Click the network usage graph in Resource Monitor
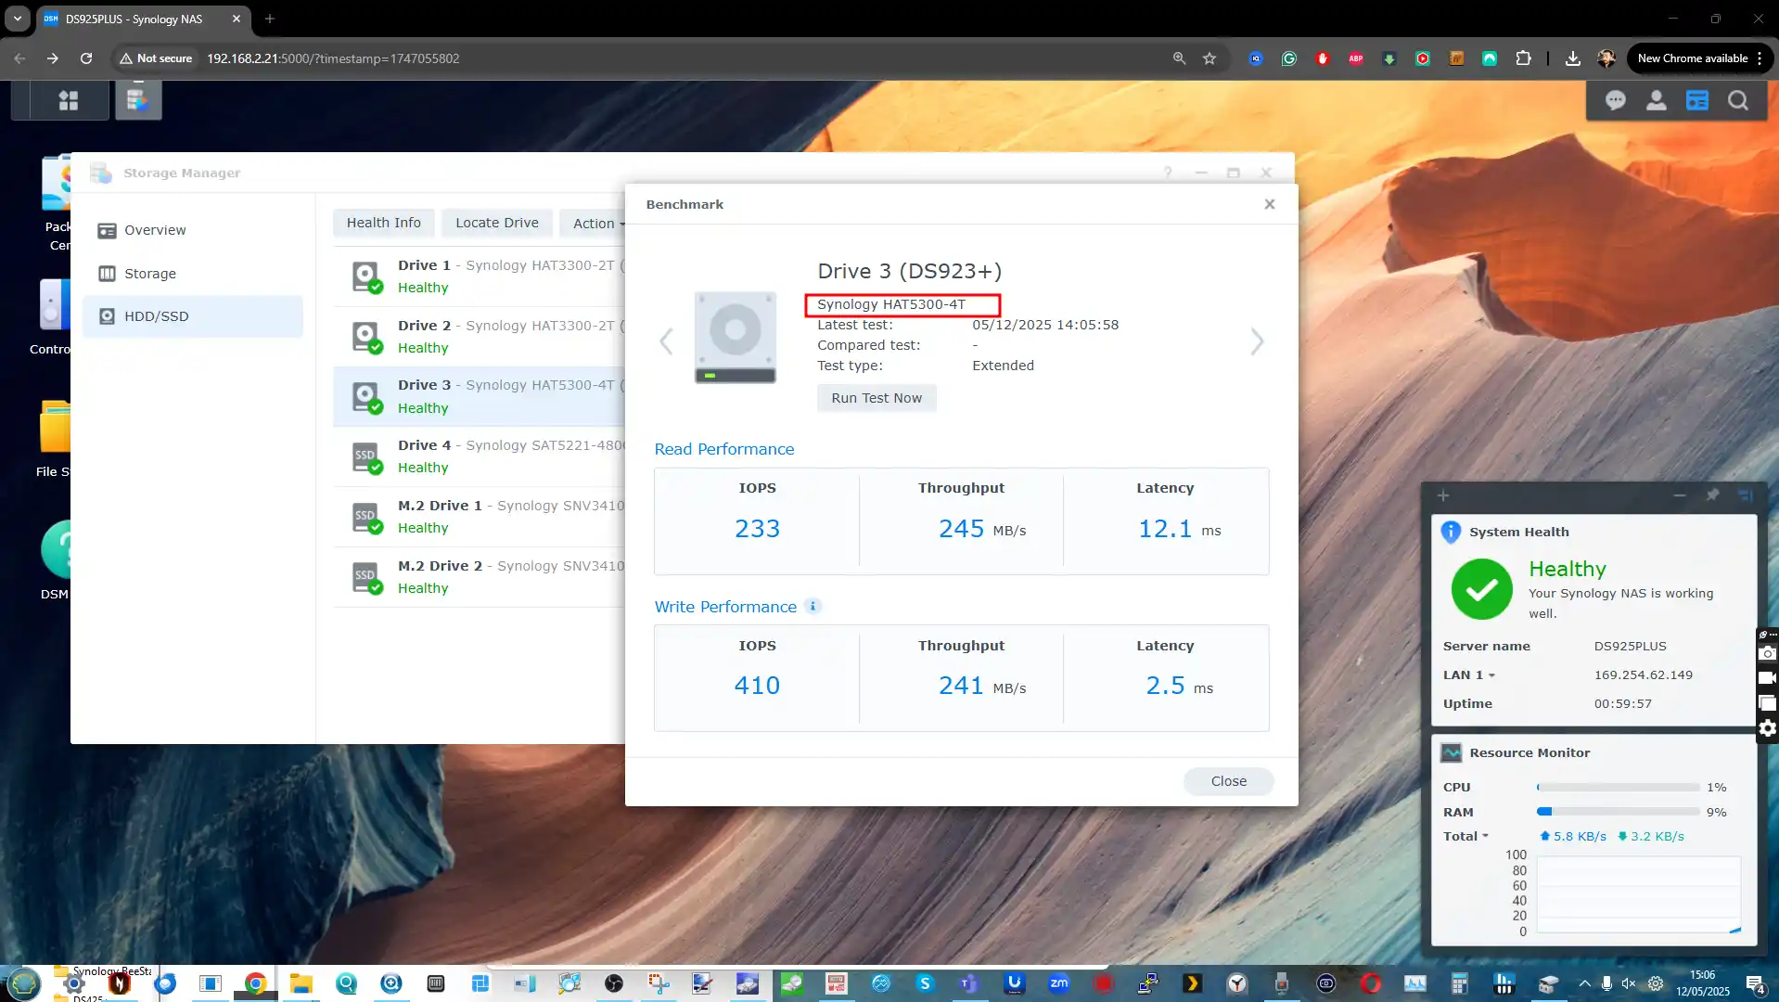1779x1002 pixels. coord(1638,894)
